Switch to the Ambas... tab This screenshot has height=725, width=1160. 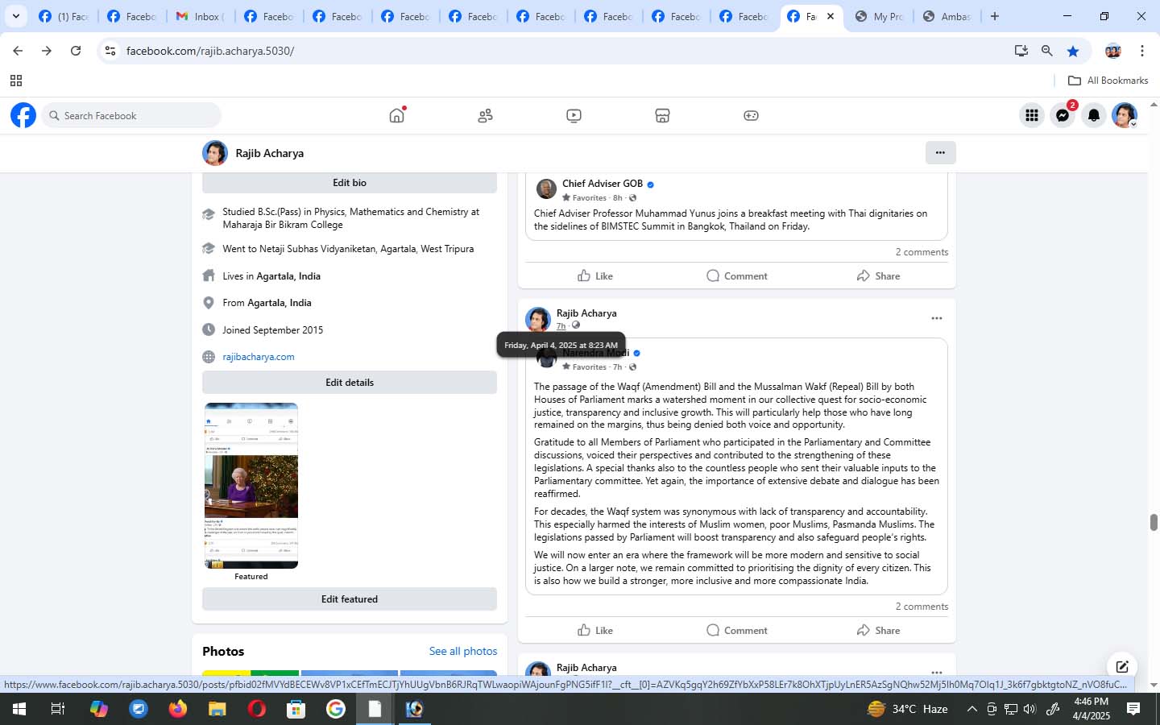948,16
